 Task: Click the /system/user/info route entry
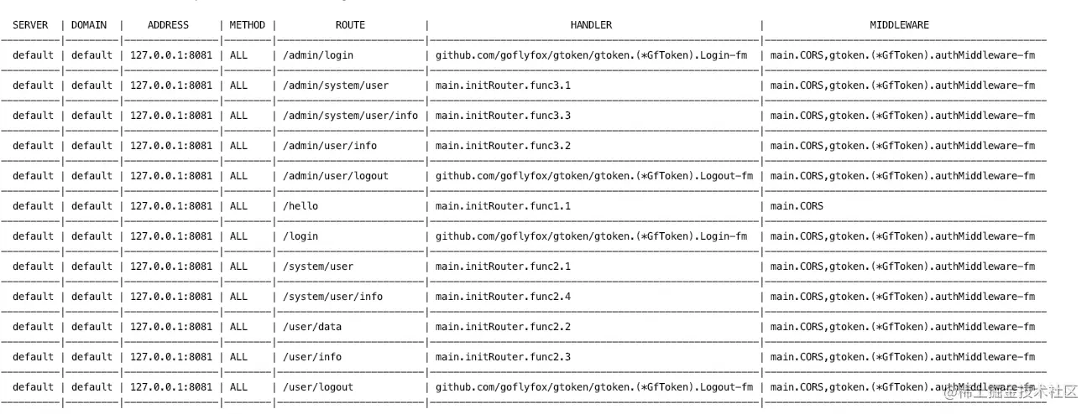point(332,297)
